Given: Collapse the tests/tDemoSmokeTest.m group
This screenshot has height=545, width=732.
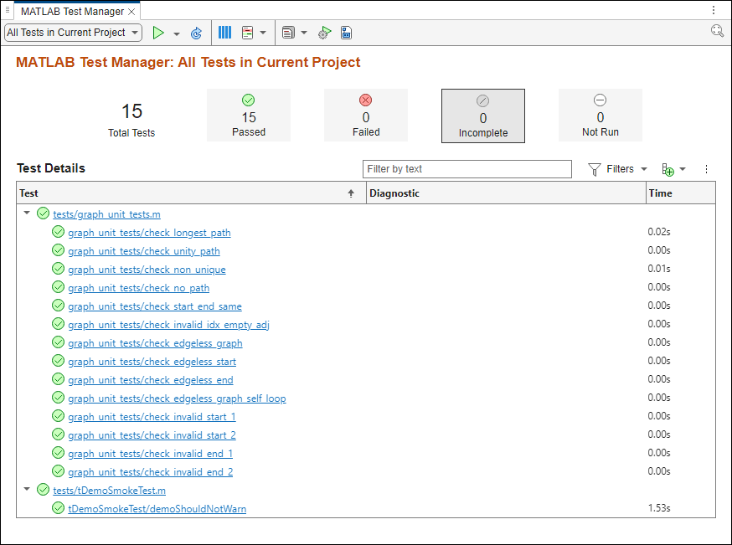Looking at the screenshot, I should point(27,489).
